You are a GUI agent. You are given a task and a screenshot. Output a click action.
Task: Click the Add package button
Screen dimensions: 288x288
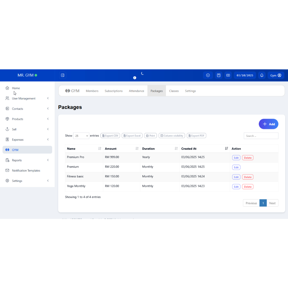[268, 124]
